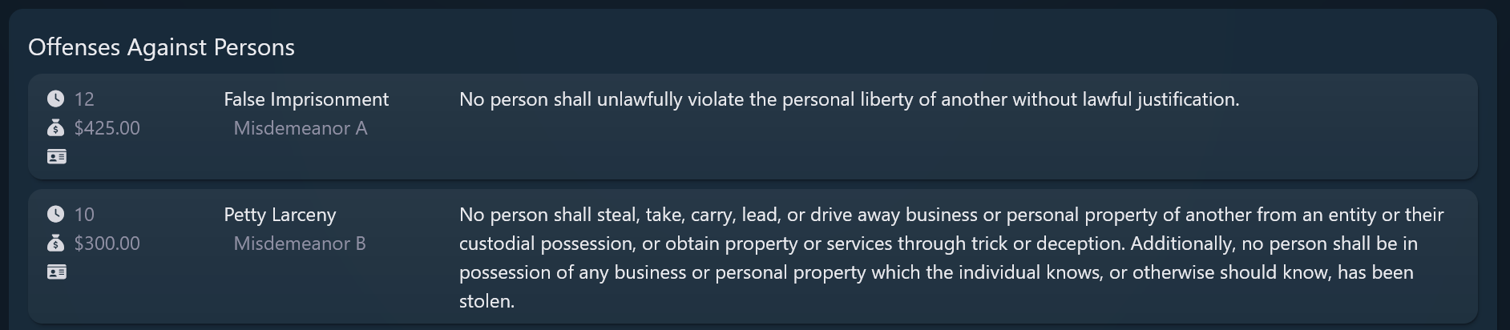Click the Misdemeanor B class label

[x=299, y=243]
